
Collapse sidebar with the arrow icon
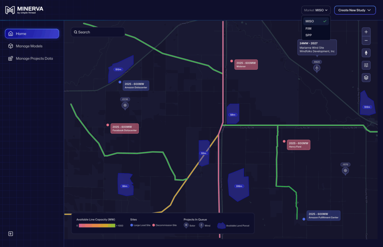(x=10, y=234)
